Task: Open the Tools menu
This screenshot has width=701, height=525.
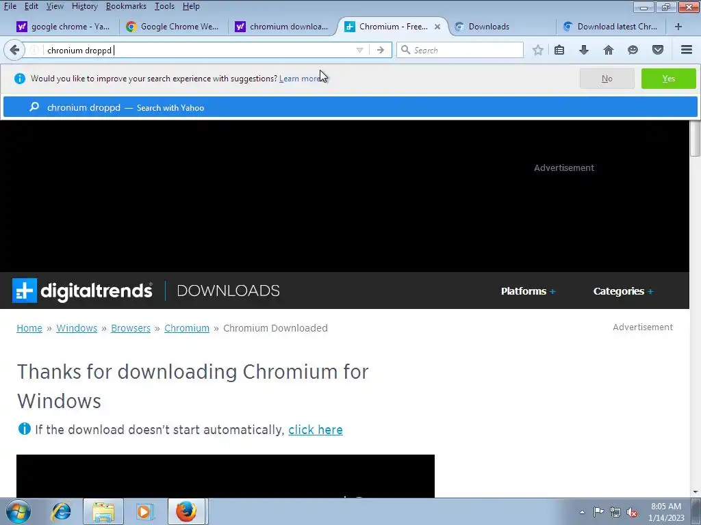Action: click(x=164, y=6)
